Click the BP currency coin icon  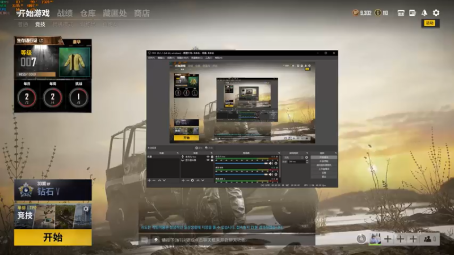(356, 12)
